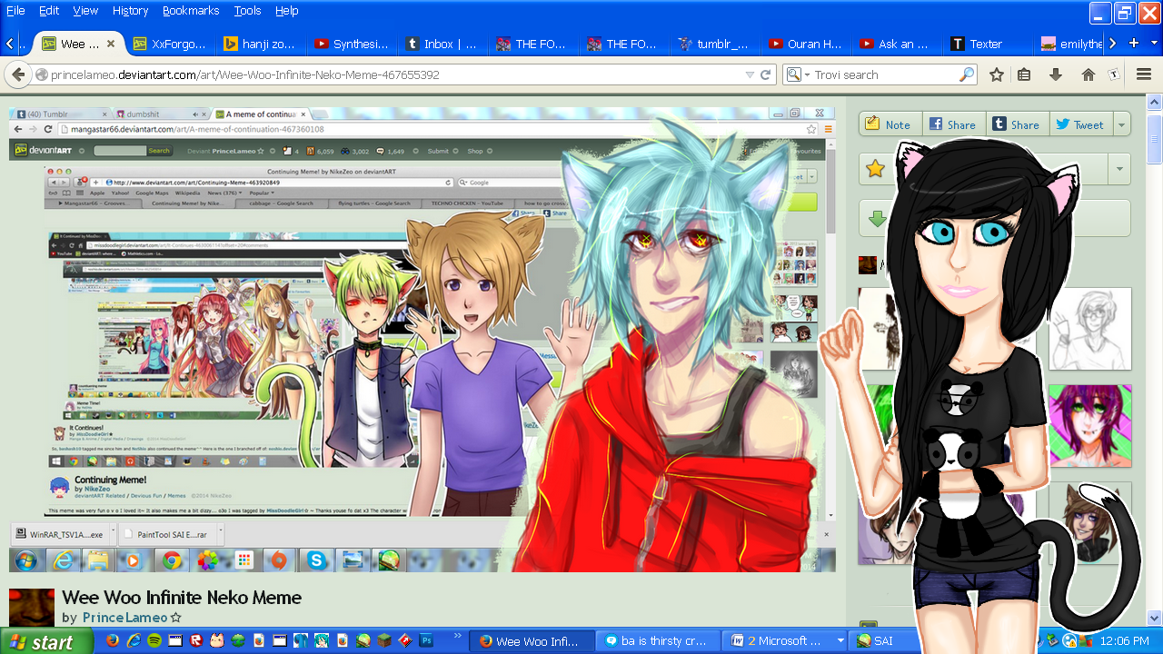
Task: Click the Tweet button
Action: tap(1080, 125)
